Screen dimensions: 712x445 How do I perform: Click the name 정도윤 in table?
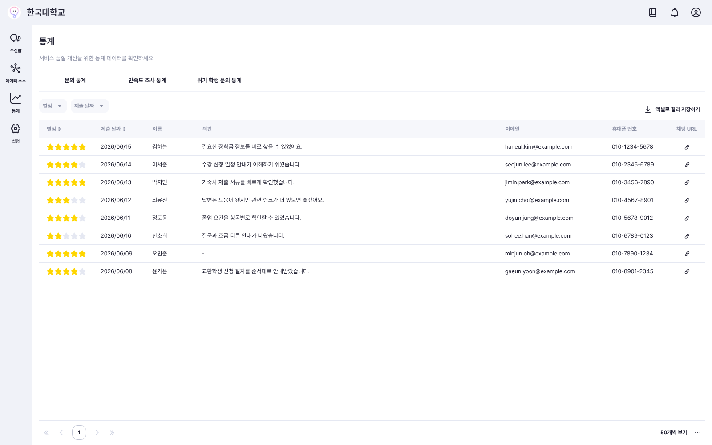pyautogui.click(x=160, y=218)
